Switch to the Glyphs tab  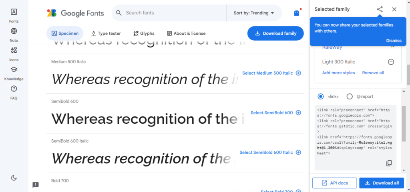(x=144, y=34)
